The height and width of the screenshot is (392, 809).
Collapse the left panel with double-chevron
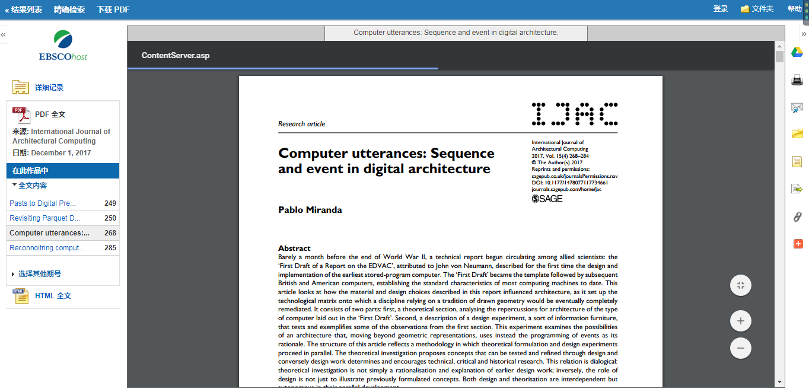point(4,35)
